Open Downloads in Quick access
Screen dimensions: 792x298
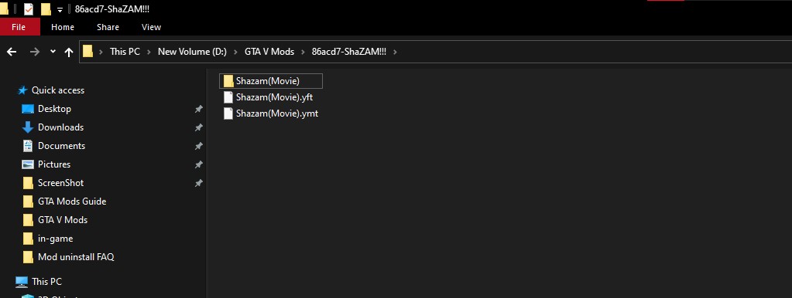click(x=60, y=127)
